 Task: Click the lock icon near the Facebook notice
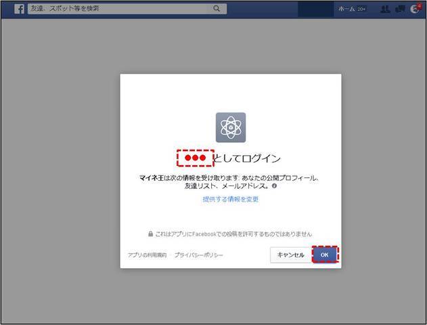pyautogui.click(x=151, y=234)
